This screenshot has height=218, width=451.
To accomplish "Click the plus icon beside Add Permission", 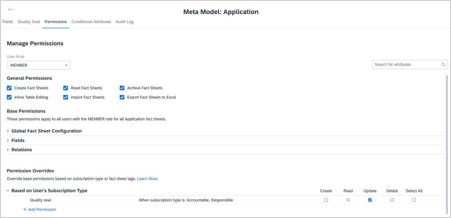I will tap(25, 210).
